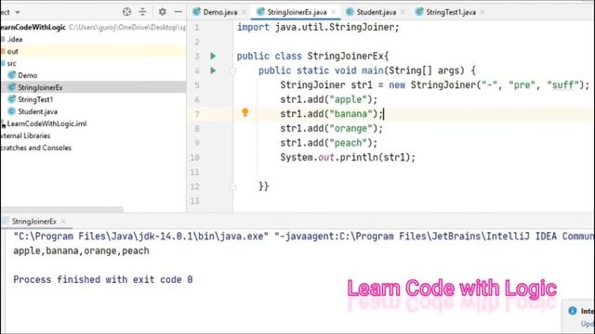Click the StringTest1 class icon in tree
The height and width of the screenshot is (334, 595).
click(12, 99)
